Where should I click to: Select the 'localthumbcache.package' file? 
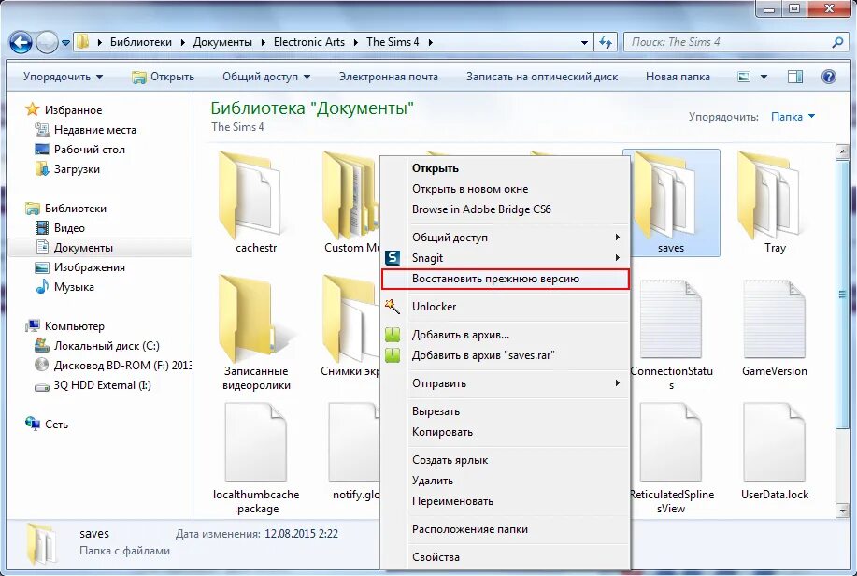(x=256, y=458)
